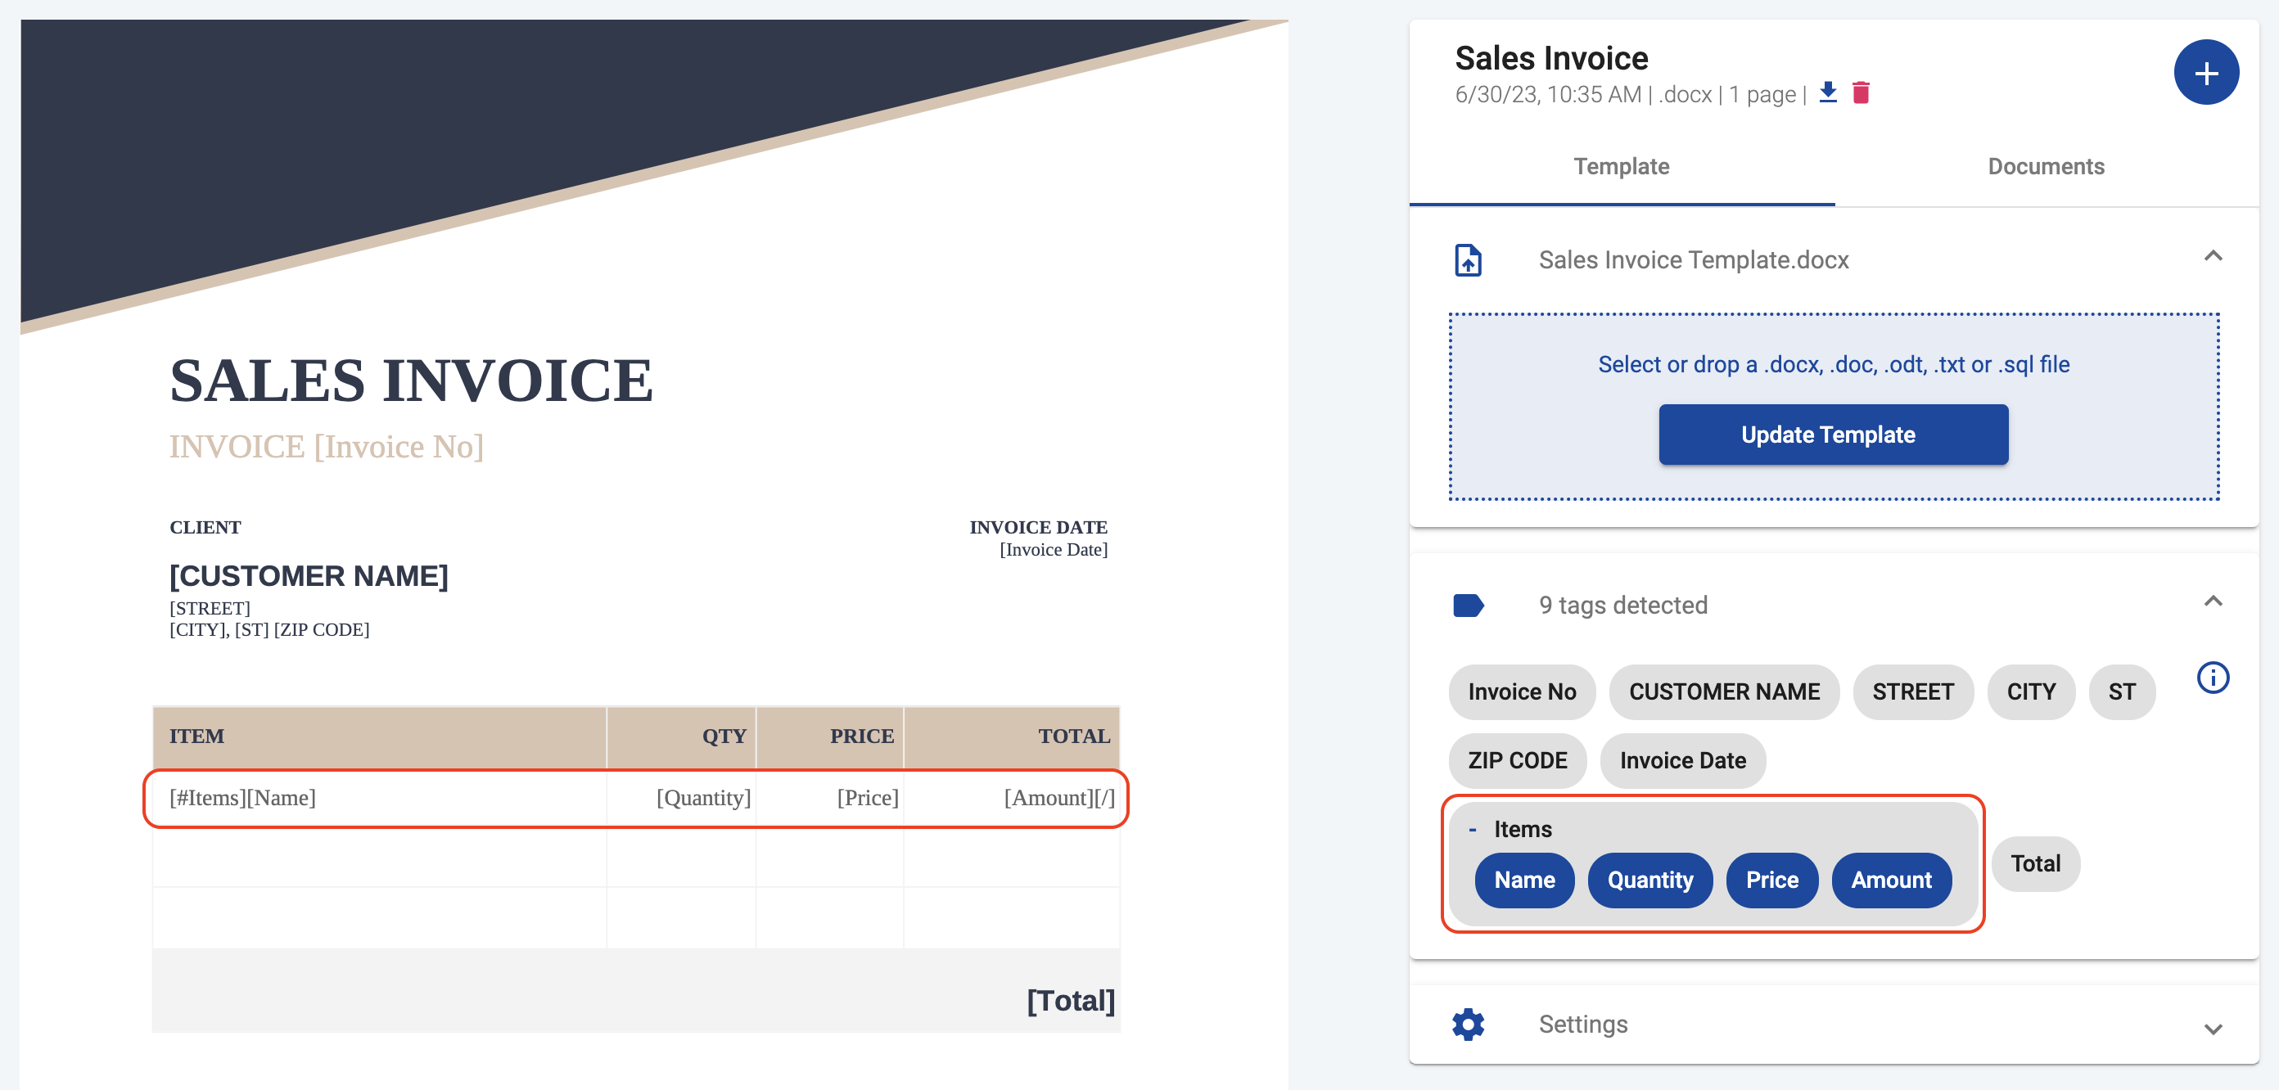This screenshot has height=1090, width=2279.
Task: Click the delete (trash) icon for Sales Invoice
Action: point(1863,92)
